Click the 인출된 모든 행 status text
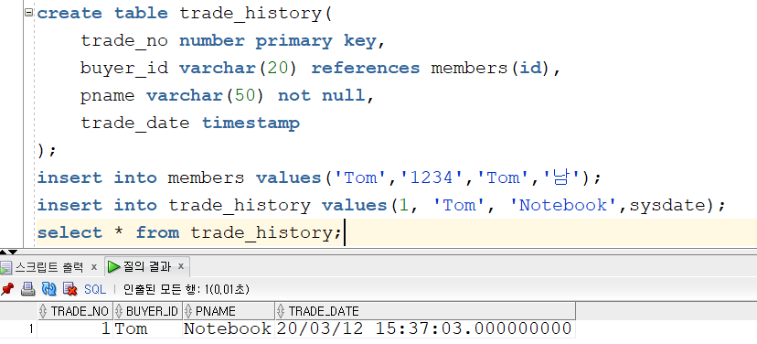The image size is (757, 344). [x=187, y=289]
